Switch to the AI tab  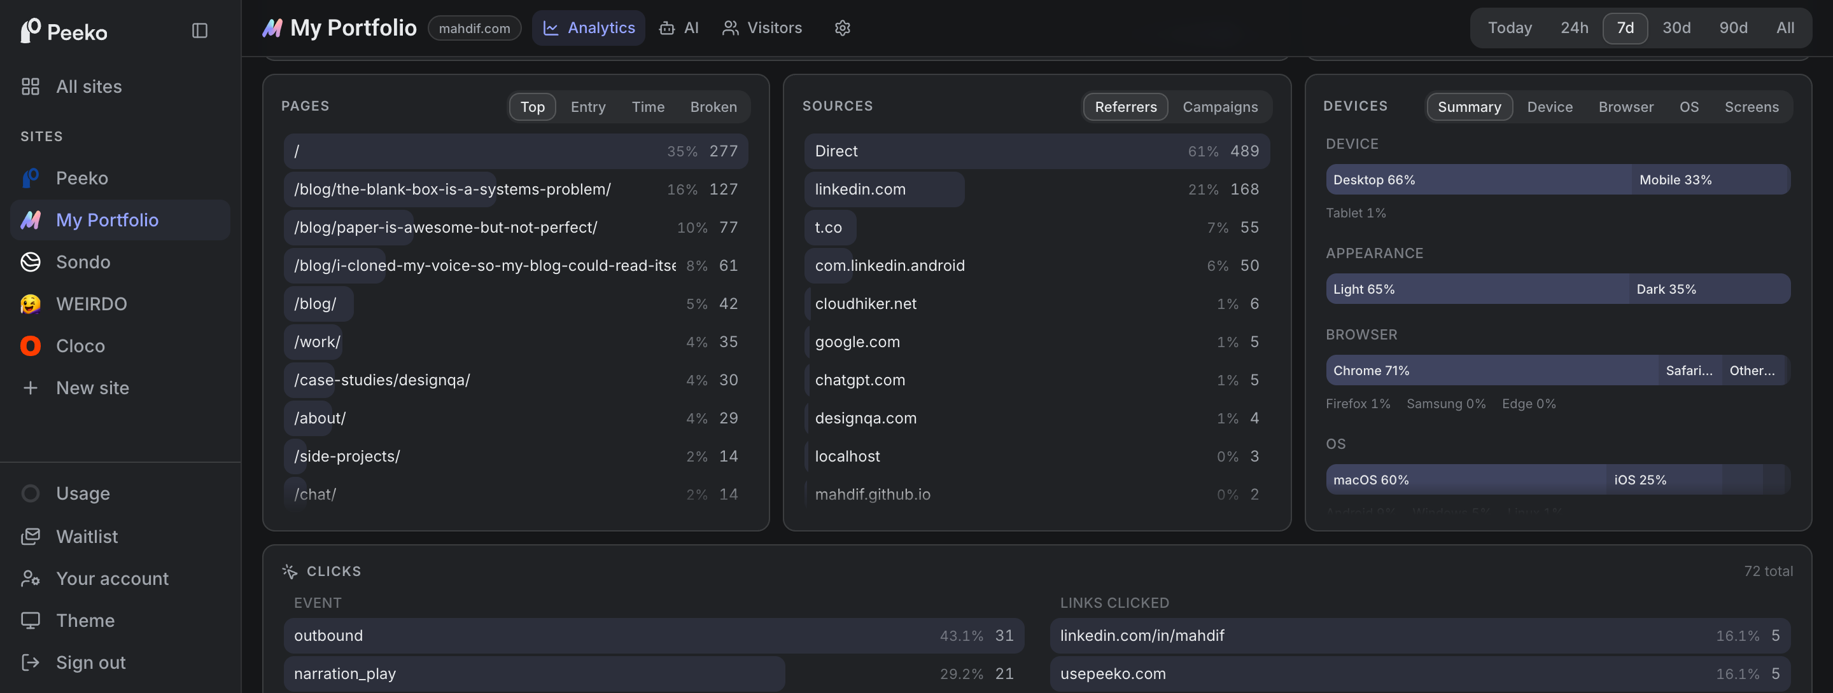(680, 28)
